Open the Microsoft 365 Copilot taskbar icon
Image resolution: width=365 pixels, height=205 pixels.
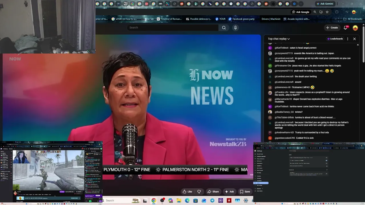171,200
